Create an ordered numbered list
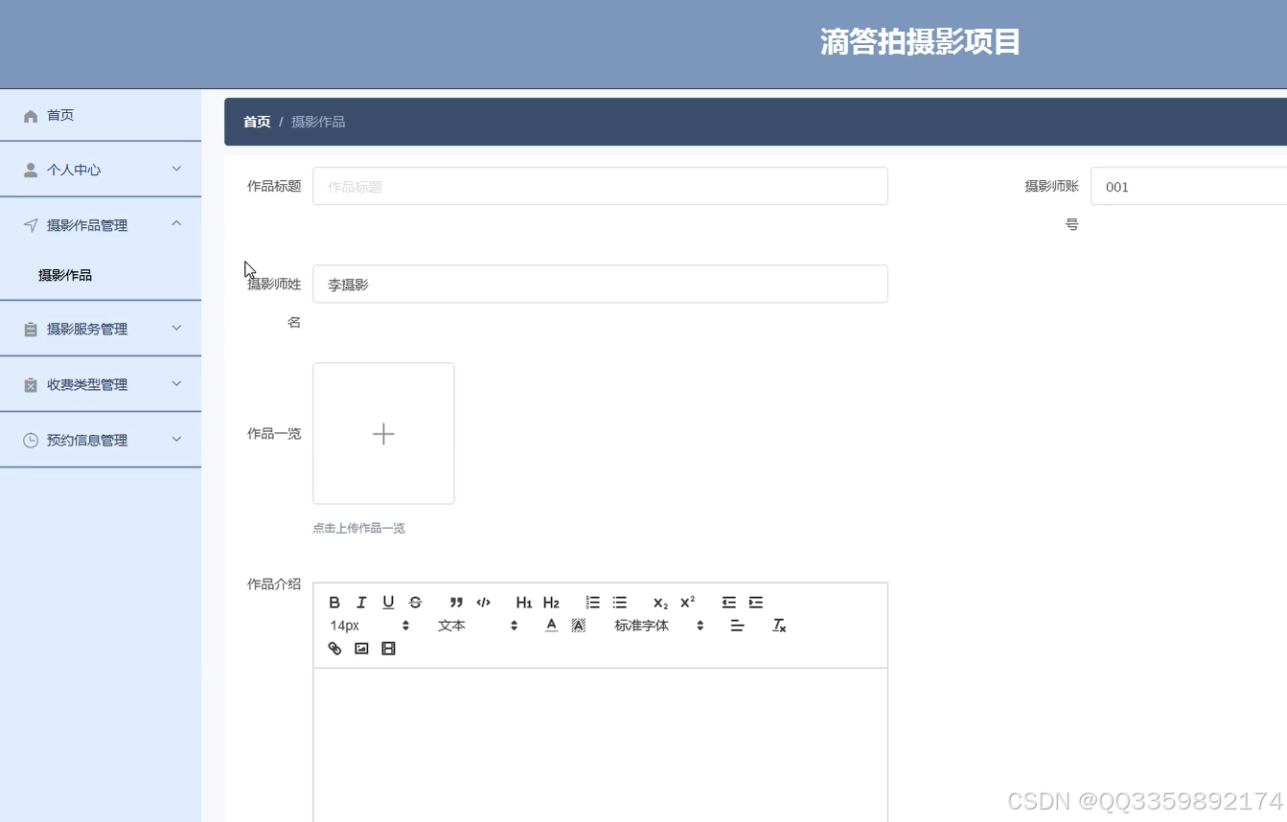 pyautogui.click(x=593, y=603)
